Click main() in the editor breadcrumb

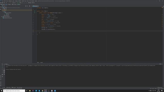(x=42, y=62)
